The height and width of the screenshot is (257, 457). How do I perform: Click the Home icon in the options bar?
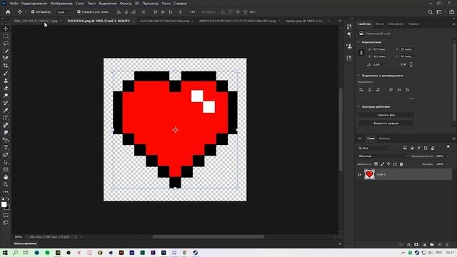[x=8, y=12]
